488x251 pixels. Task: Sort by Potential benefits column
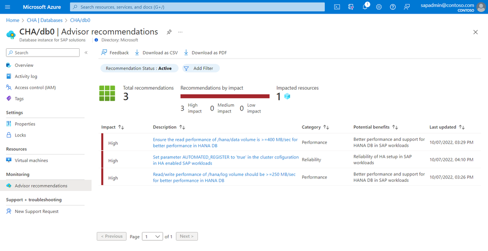click(376, 127)
